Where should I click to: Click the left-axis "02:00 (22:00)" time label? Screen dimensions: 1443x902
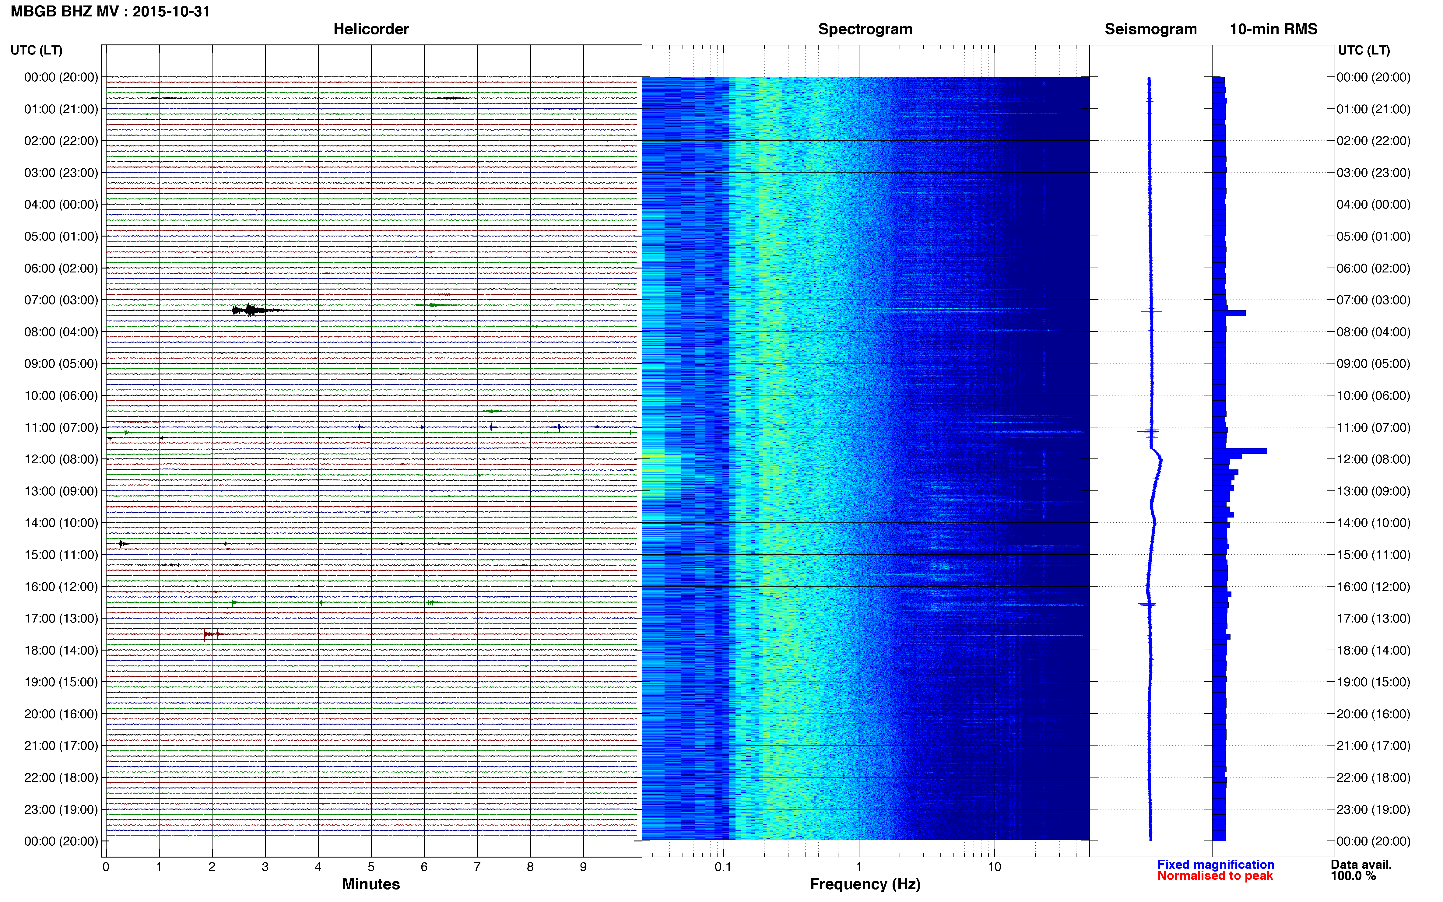click(x=61, y=141)
